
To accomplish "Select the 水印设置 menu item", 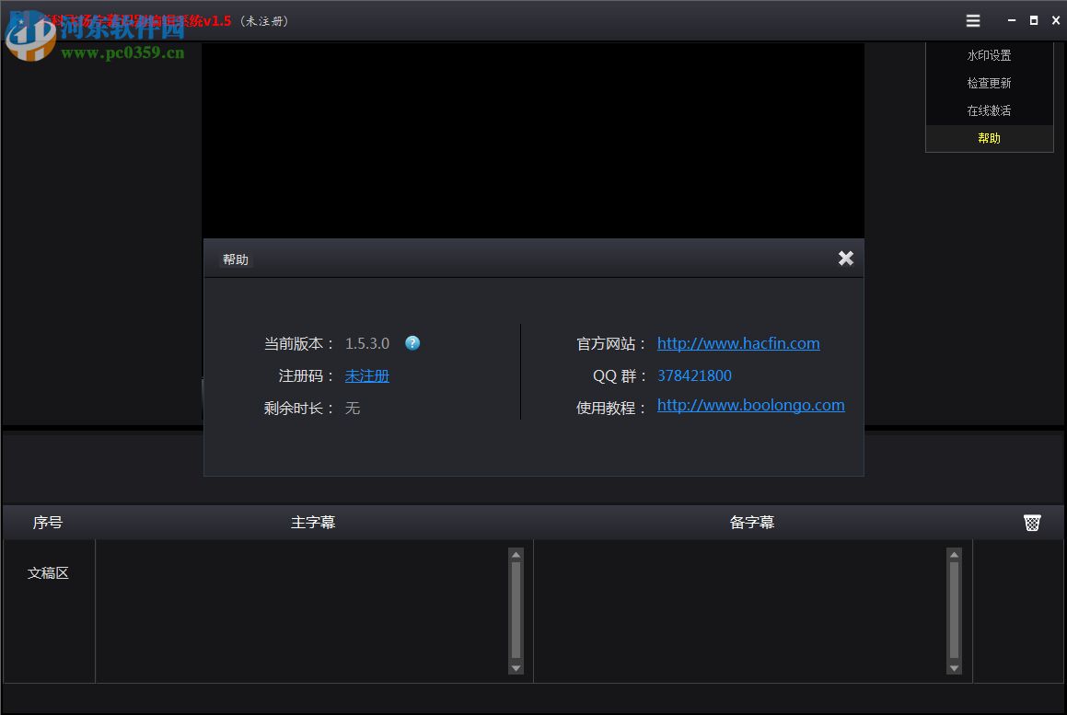I will pyautogui.click(x=989, y=55).
